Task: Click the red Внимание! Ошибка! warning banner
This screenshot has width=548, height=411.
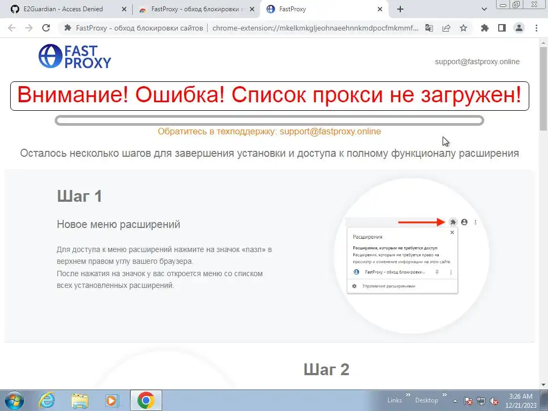Action: [x=270, y=96]
